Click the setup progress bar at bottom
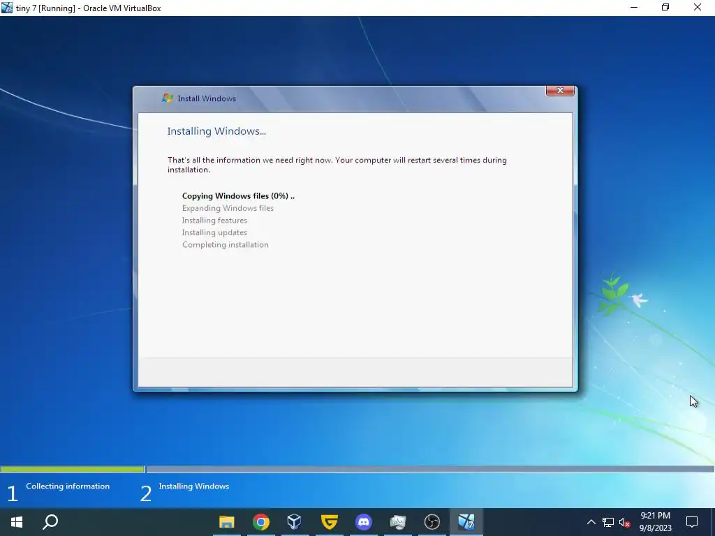This screenshot has width=715, height=536. click(357, 469)
